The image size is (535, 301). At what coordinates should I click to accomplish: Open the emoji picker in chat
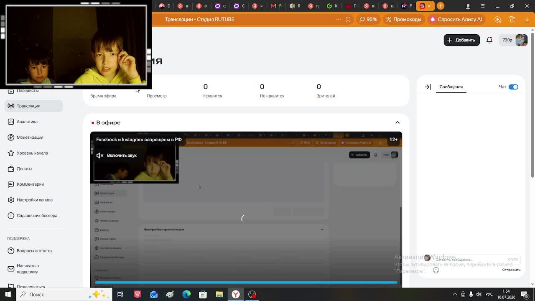pos(436,270)
